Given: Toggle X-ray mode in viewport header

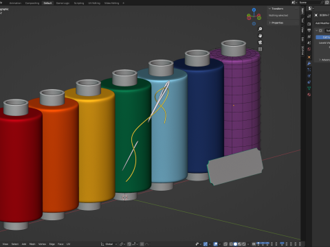Looking at the screenshot, I should click(x=225, y=244).
